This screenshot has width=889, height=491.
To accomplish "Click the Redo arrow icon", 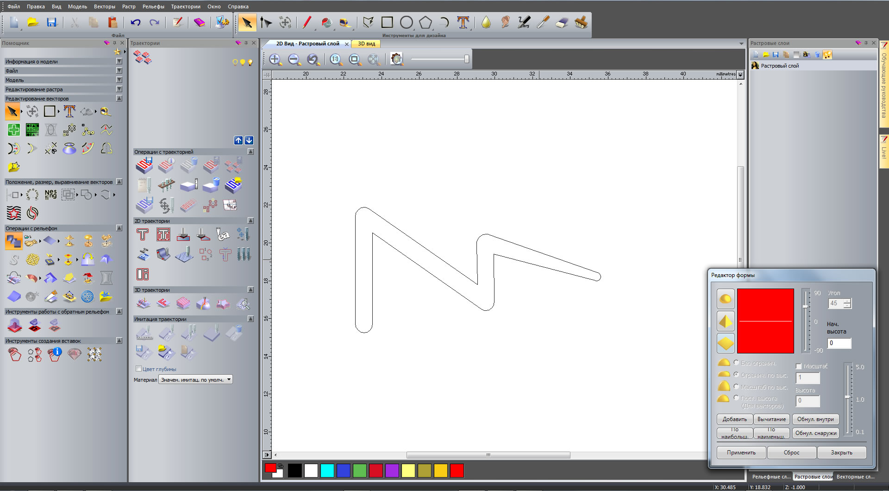I will click(x=154, y=22).
